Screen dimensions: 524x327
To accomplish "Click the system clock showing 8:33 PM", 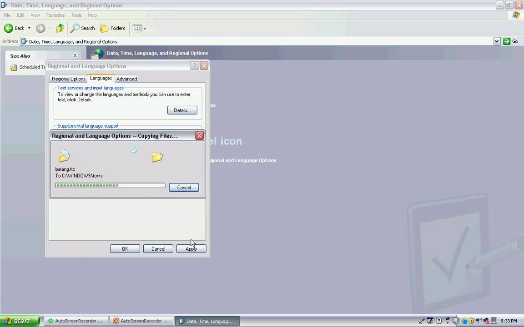I will 509,321.
